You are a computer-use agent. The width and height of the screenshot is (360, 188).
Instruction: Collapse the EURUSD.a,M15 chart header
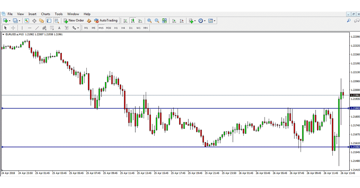[x=3, y=34]
